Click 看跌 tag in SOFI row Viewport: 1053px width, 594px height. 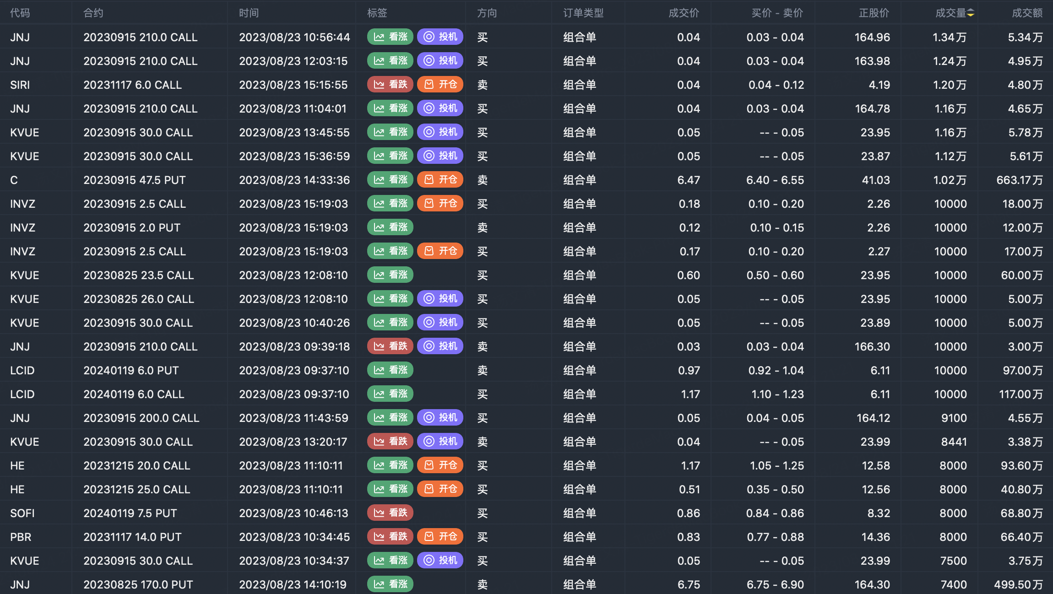(x=390, y=513)
